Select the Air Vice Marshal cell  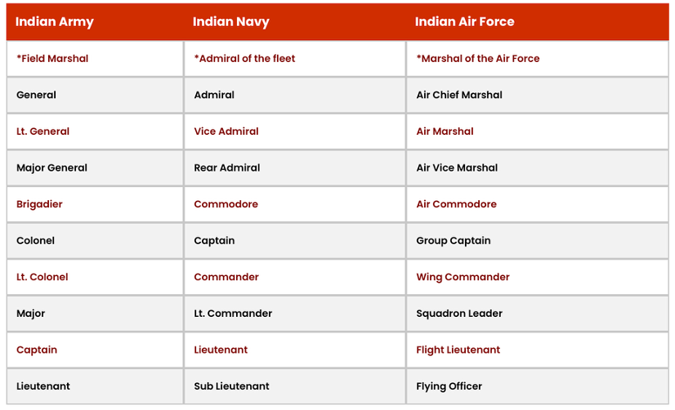coord(457,167)
